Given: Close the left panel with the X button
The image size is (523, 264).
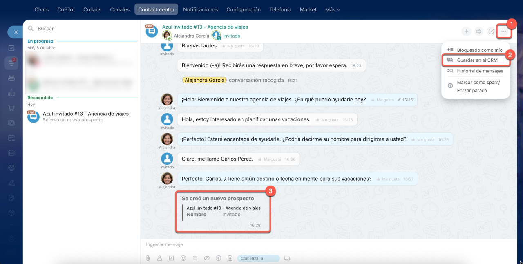Looking at the screenshot, I should click(x=16, y=32).
